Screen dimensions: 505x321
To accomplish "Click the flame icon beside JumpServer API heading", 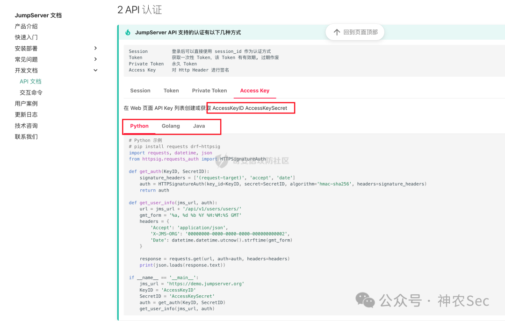I will point(128,32).
